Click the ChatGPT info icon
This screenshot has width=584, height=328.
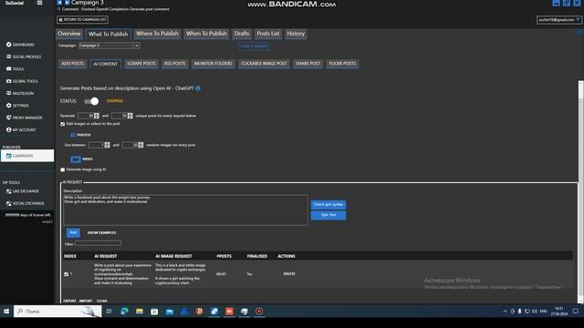tap(198, 88)
